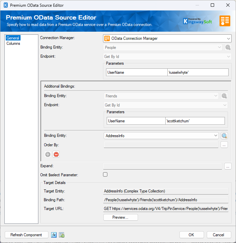The width and height of the screenshot is (236, 243).
Task: Remove the binding with red minus icon
Action: [56, 154]
